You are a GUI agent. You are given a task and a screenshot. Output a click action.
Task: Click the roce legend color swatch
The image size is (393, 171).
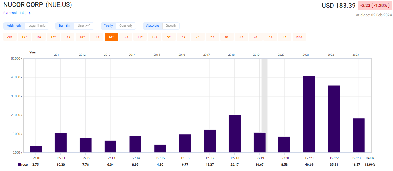coord(18,164)
